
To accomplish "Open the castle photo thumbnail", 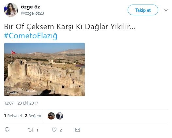I will pos(44,69).
